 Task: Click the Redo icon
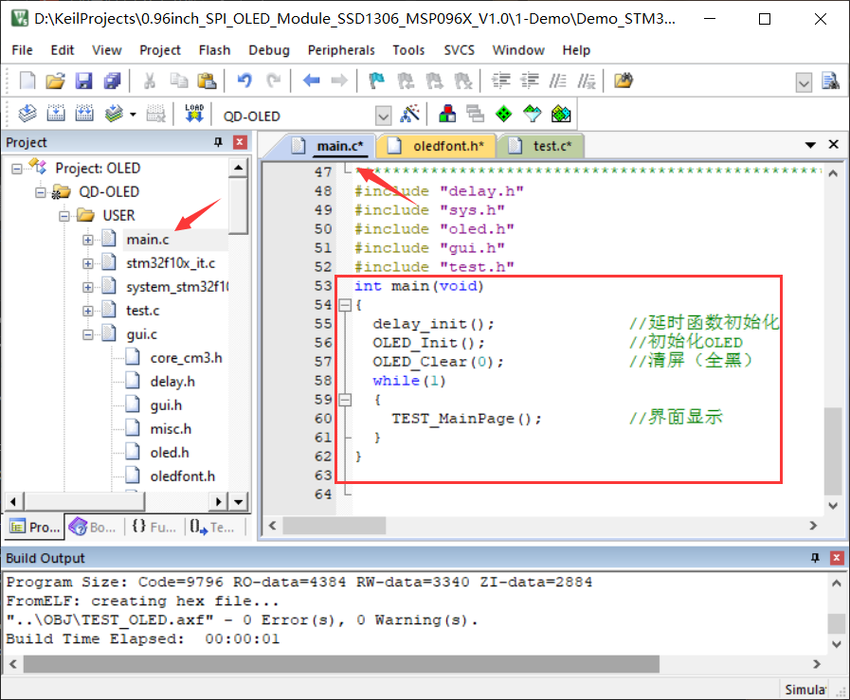pos(274,81)
